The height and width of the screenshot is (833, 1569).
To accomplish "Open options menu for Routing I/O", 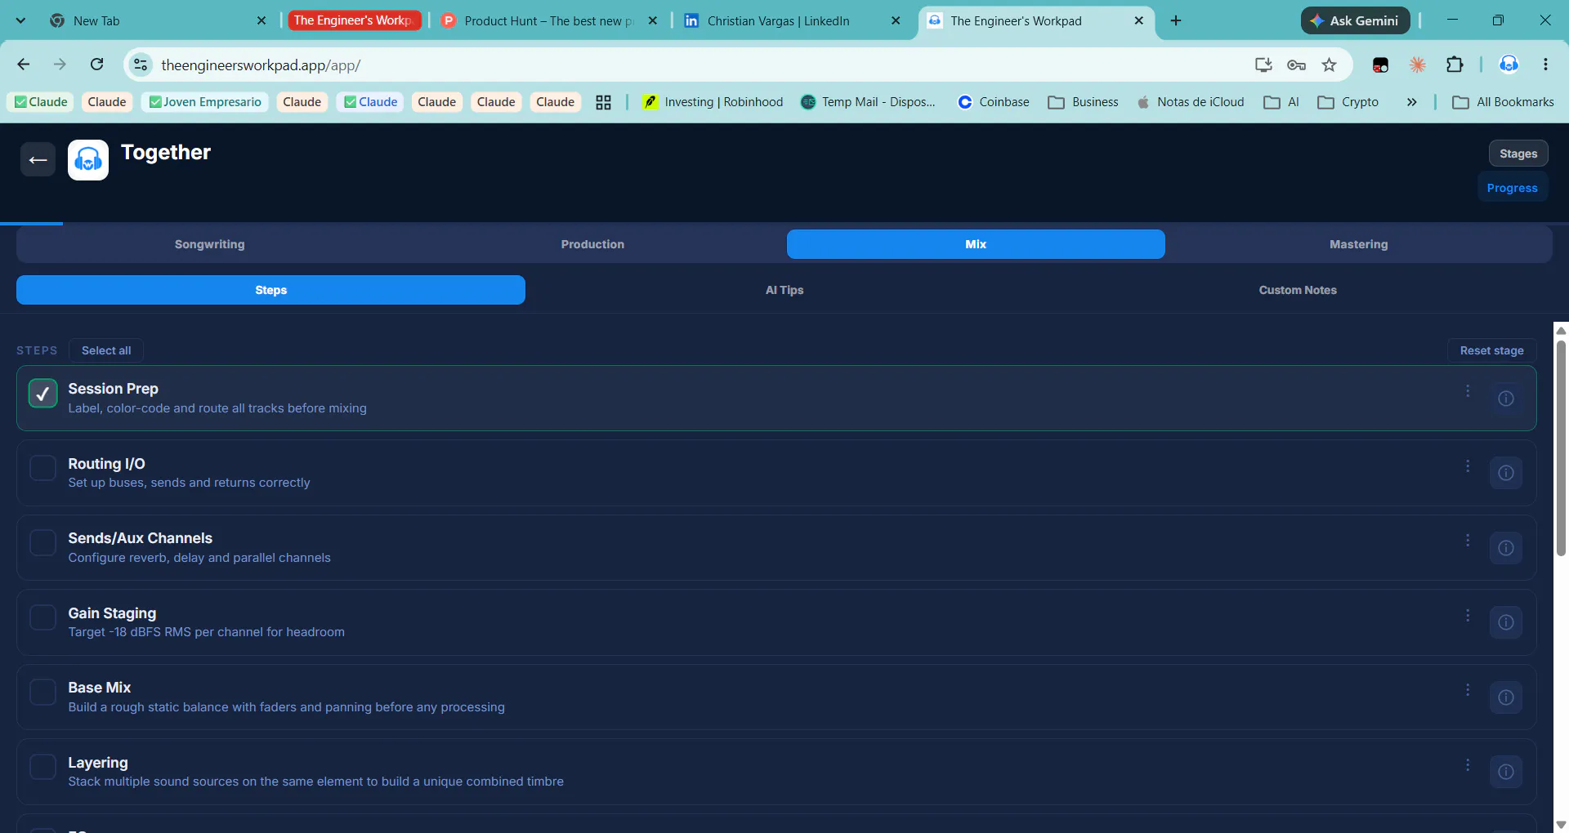I will [x=1468, y=465].
